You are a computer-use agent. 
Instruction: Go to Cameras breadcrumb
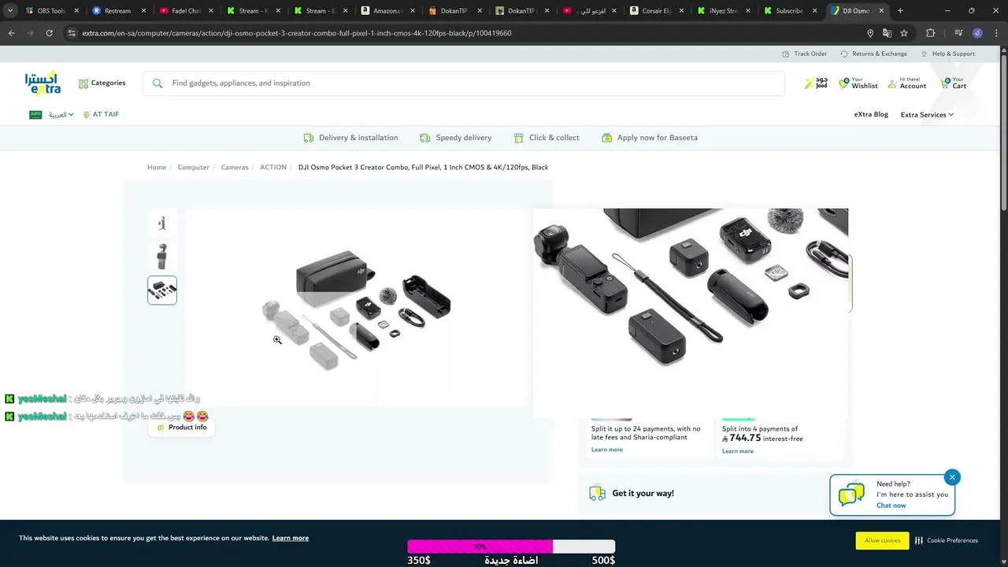coord(235,167)
